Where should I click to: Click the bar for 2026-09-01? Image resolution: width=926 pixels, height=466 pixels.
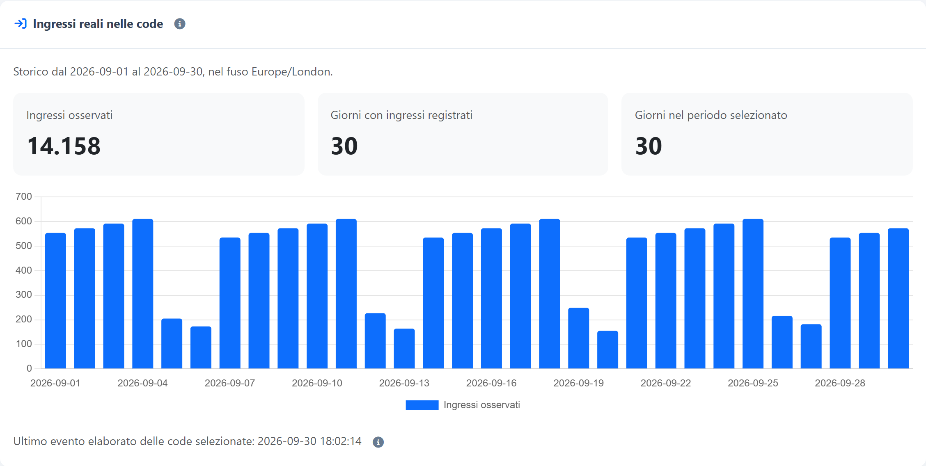[x=55, y=301]
